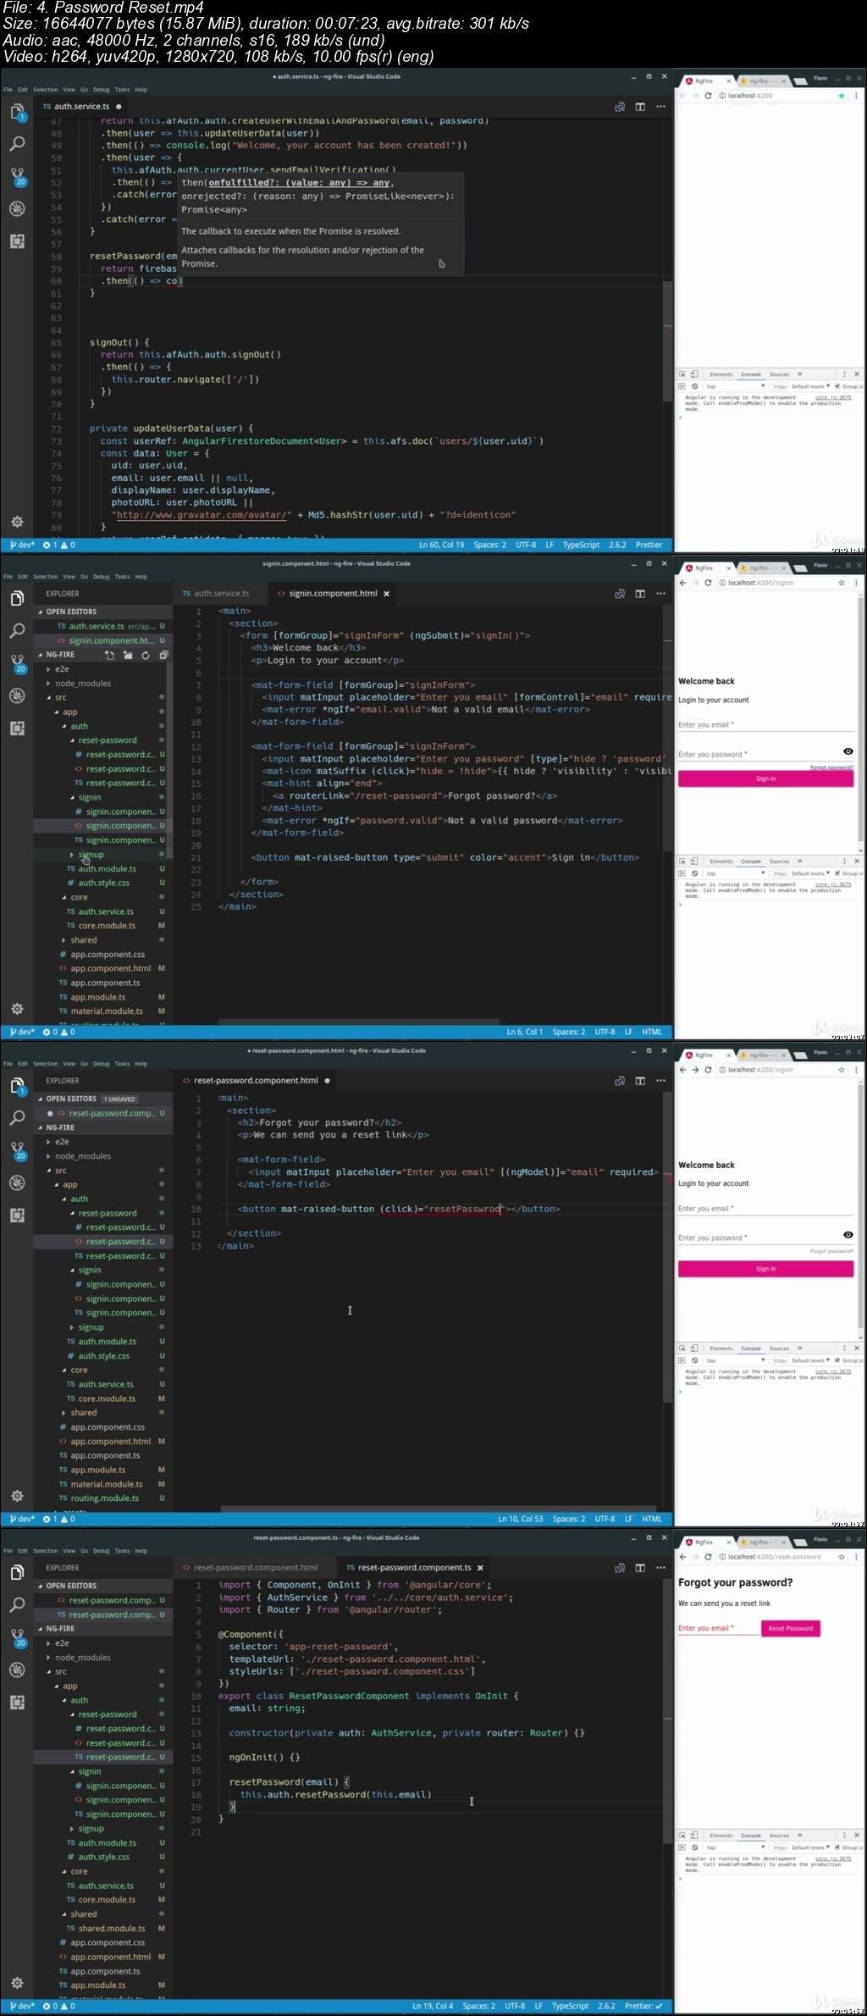Reload Chrome page at localhost:4200/reset-password
The image size is (867, 2016).
[x=708, y=1557]
